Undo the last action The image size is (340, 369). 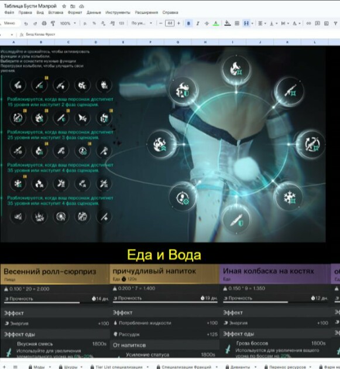coord(26,23)
